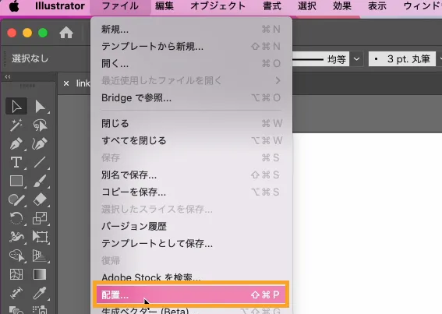Choose テンプレートとして保存...
This screenshot has height=314, width=442.
(x=191, y=243)
